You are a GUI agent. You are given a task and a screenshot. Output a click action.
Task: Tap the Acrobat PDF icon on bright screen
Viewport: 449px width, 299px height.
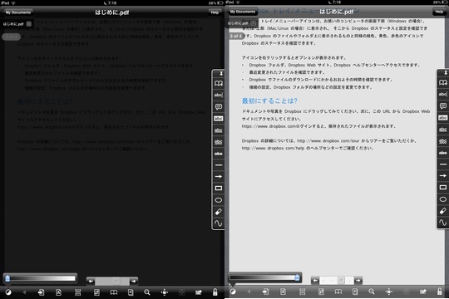coord(283,292)
